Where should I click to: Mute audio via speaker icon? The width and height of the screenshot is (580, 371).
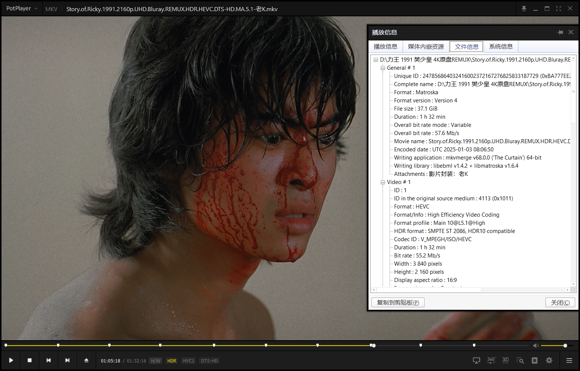pyautogui.click(x=536, y=345)
